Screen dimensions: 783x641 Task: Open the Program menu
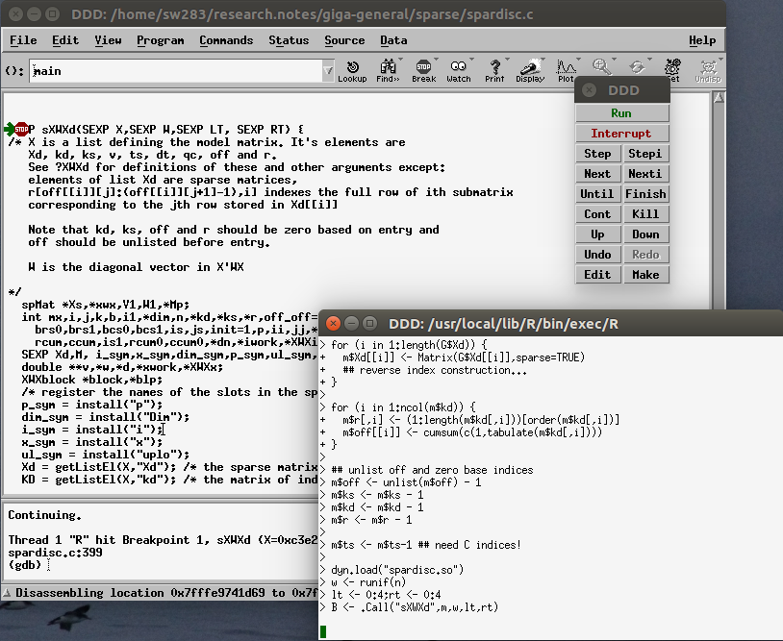(161, 40)
